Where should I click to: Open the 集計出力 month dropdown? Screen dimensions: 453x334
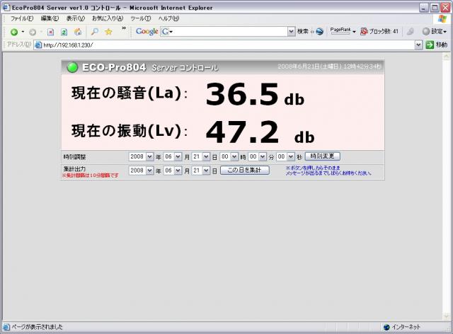coord(173,171)
